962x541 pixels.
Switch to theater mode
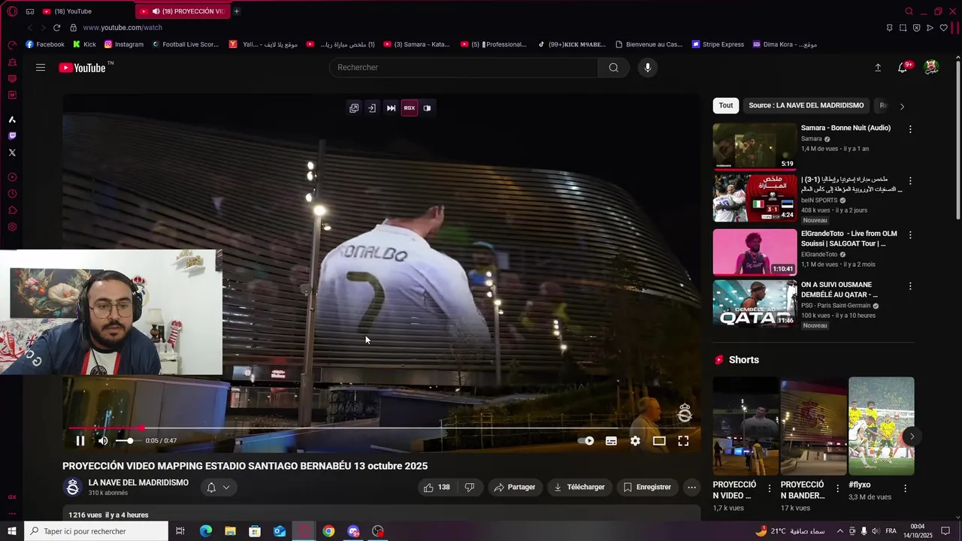(659, 441)
